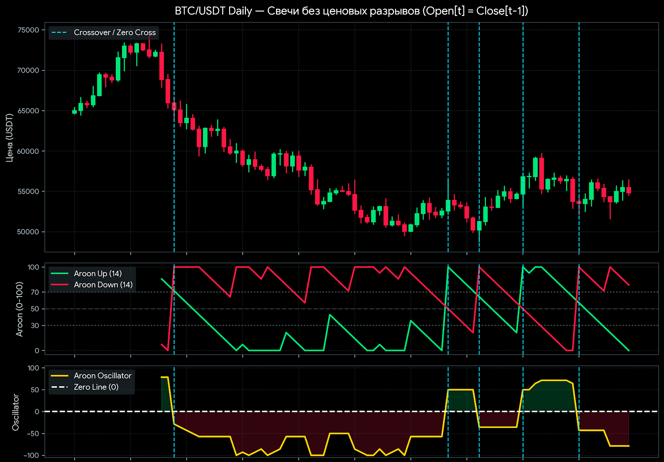Screen dimensions: 664x462
Task: Click the 70000 price tick label
Action: pos(29,71)
